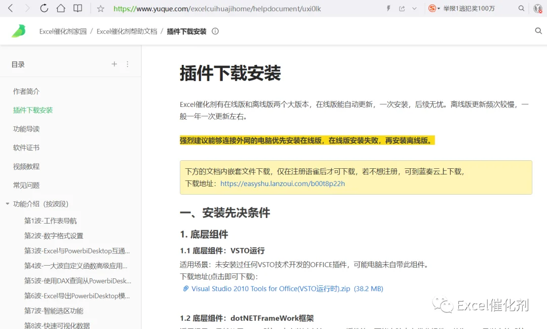This screenshot has width=547, height=329.
Task: Click the 一、安装先决条件 heading
Action: click(225, 213)
